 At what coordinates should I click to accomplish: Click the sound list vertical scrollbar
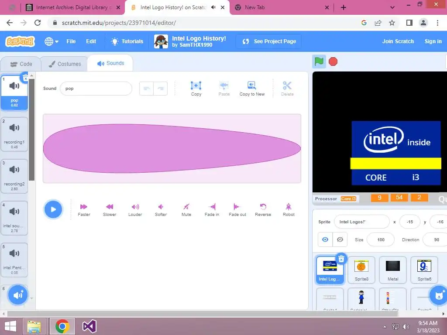tap(31, 130)
